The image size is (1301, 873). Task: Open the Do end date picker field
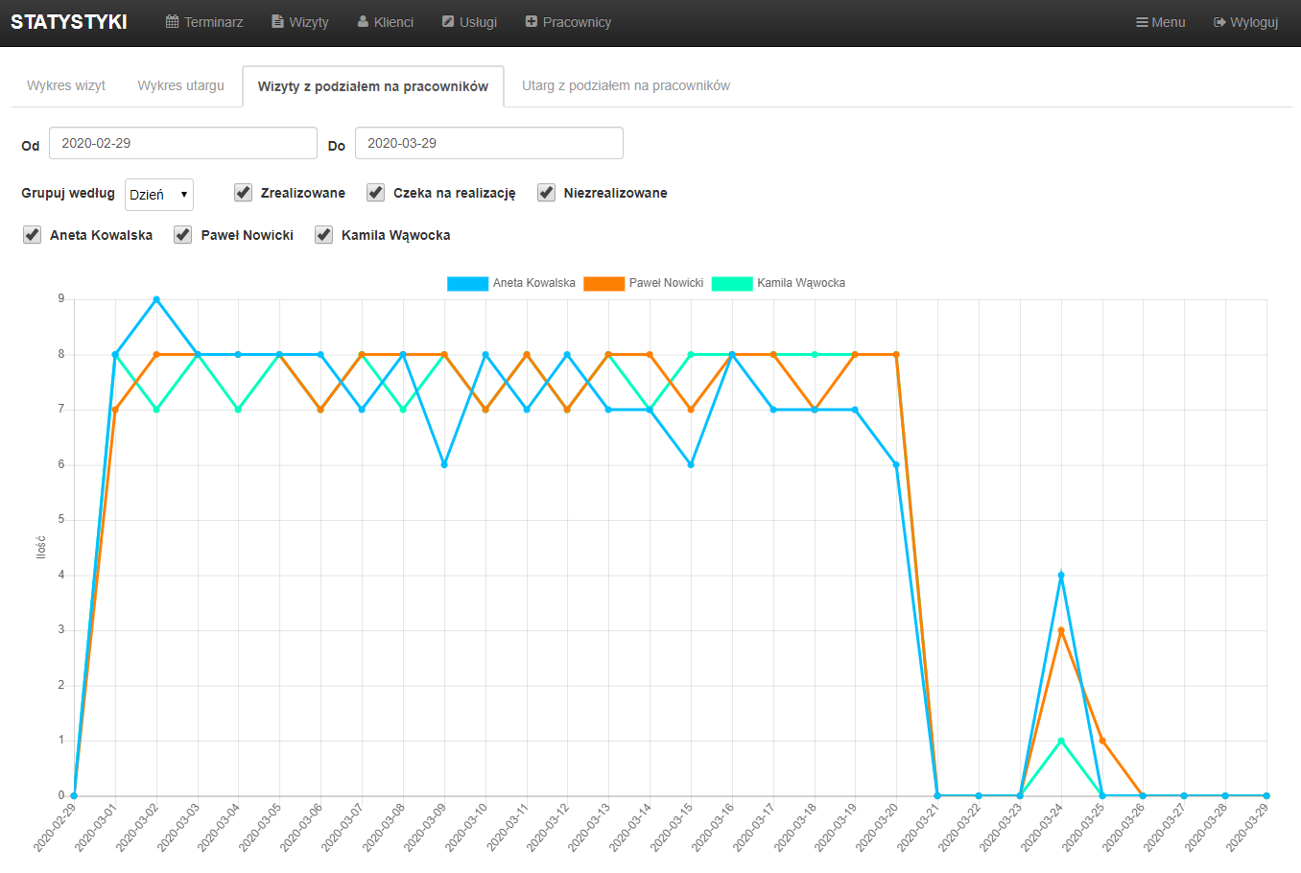488,143
